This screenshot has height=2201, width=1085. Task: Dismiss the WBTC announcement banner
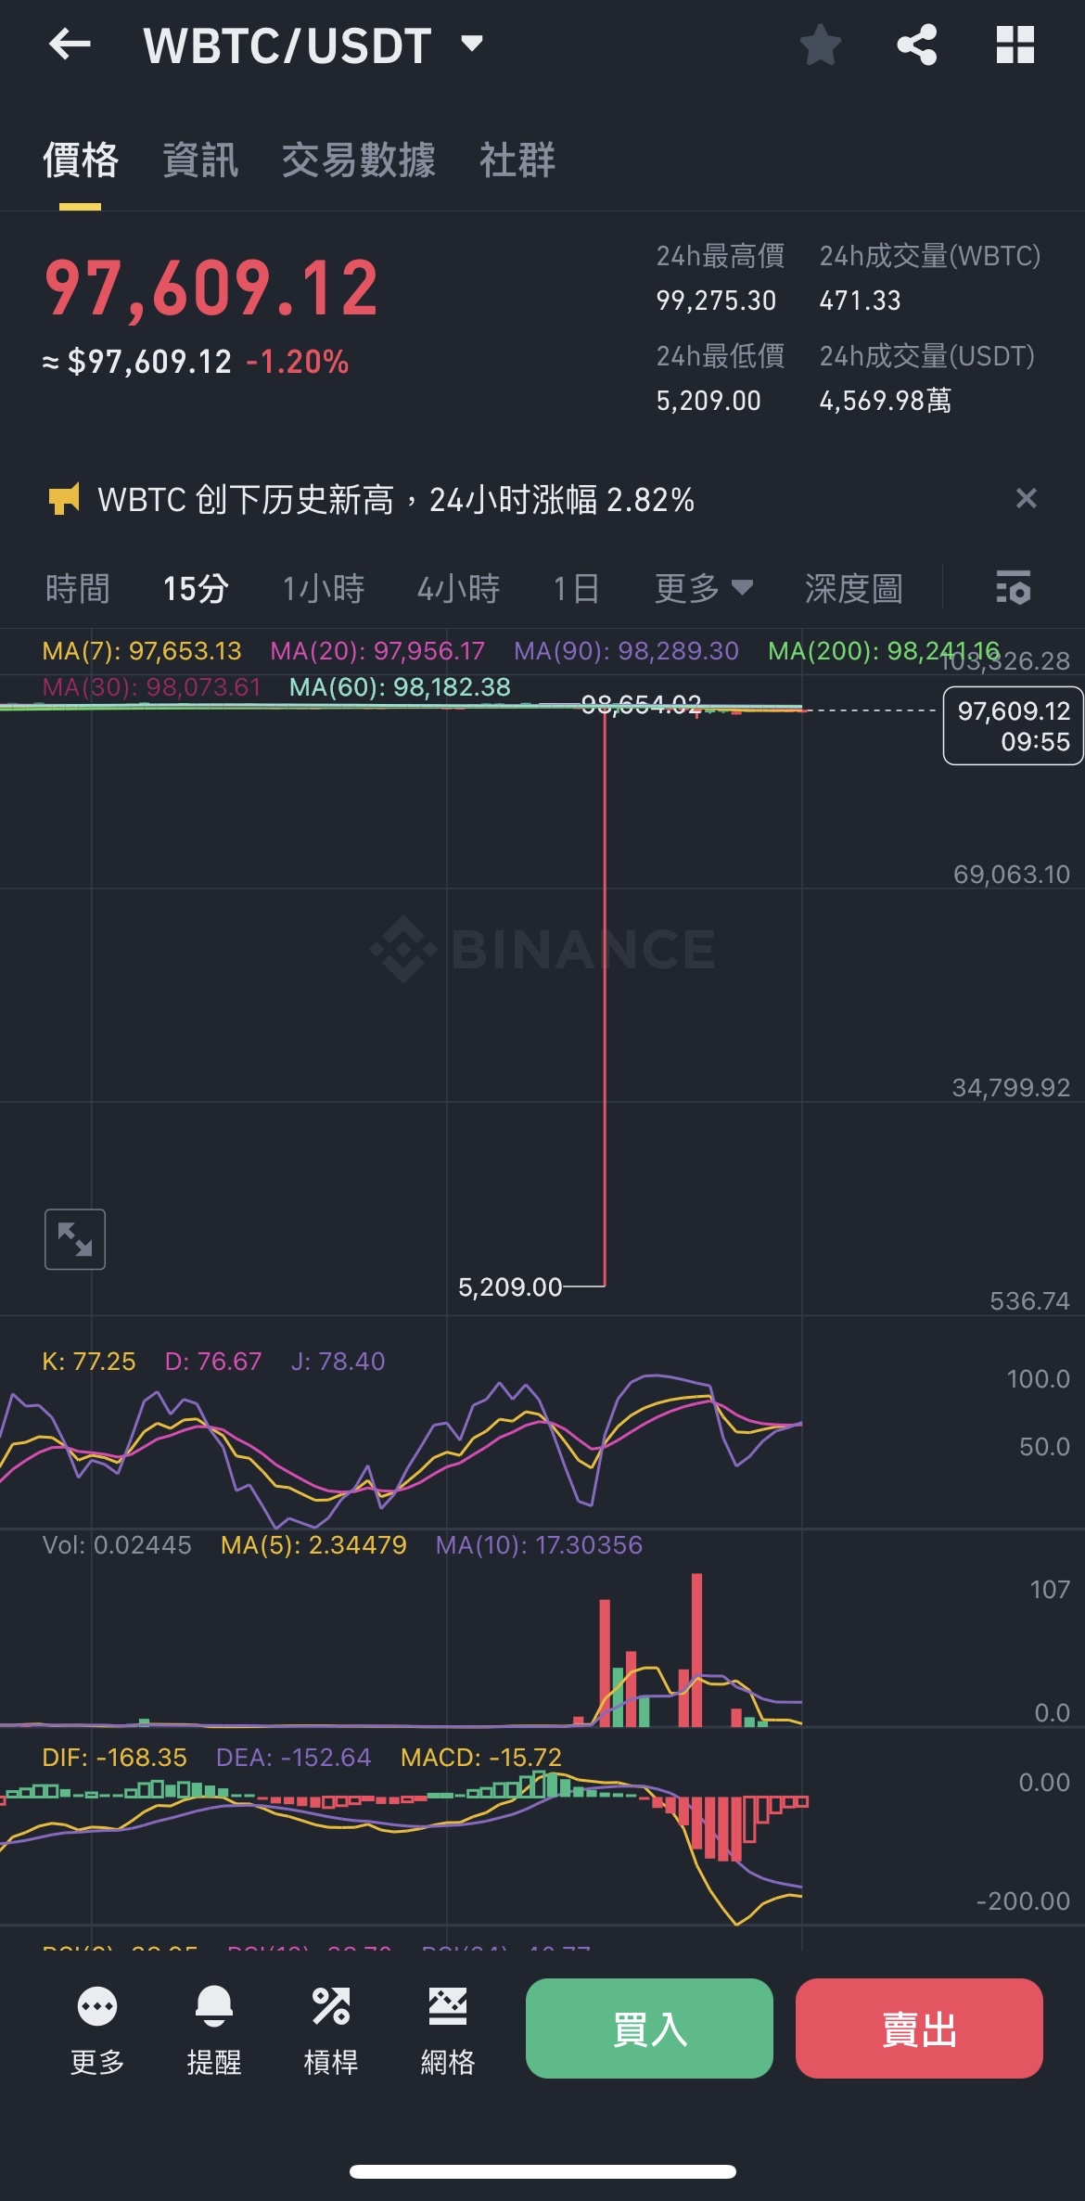click(x=1026, y=498)
